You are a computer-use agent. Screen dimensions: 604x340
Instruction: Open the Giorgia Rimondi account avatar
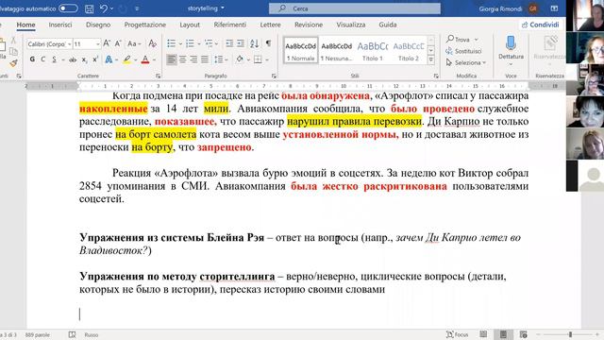coord(533,8)
